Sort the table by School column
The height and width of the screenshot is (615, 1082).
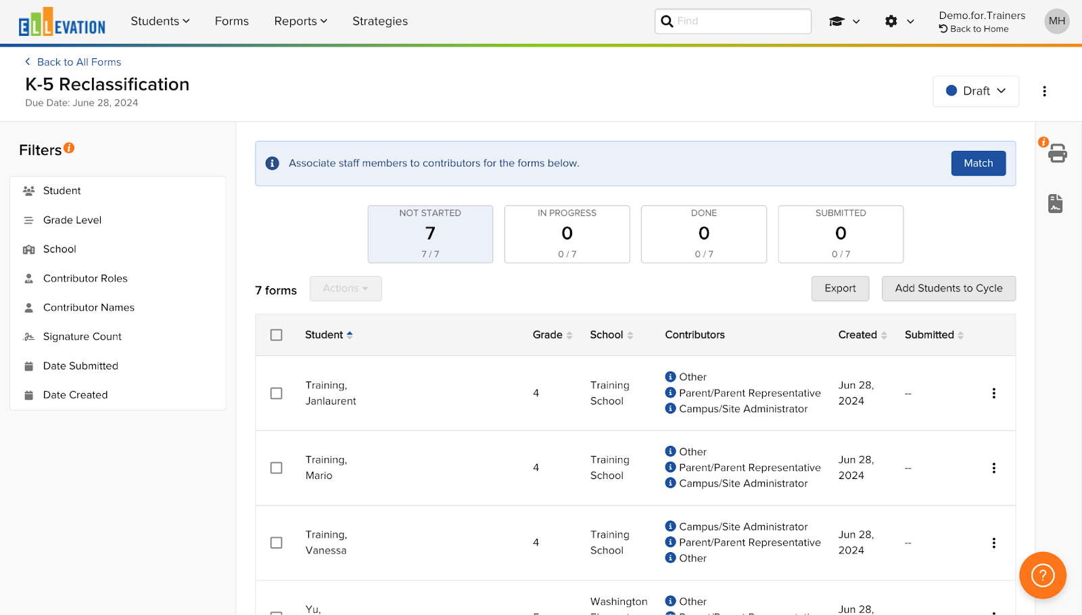pos(611,335)
